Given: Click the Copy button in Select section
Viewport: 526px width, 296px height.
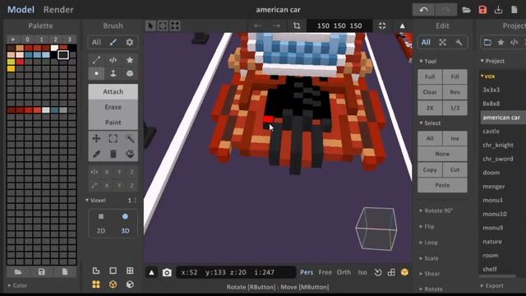Looking at the screenshot, I should pyautogui.click(x=430, y=169).
